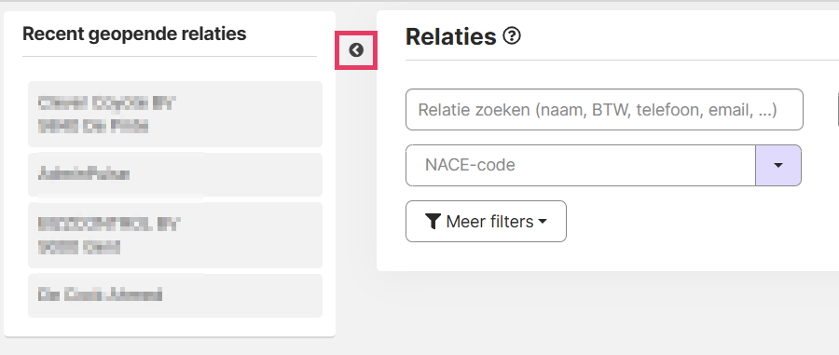This screenshot has height=355, width=839.
Task: Expand the Meer filters caret
Action: click(542, 222)
